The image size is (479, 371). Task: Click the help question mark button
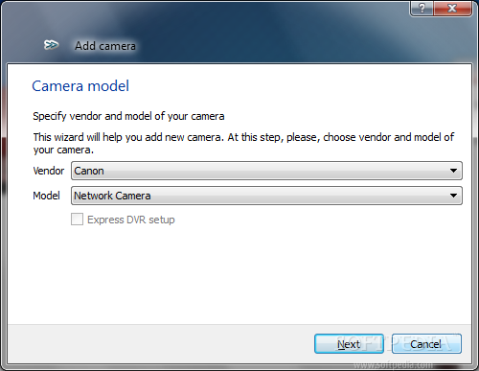pos(422,8)
